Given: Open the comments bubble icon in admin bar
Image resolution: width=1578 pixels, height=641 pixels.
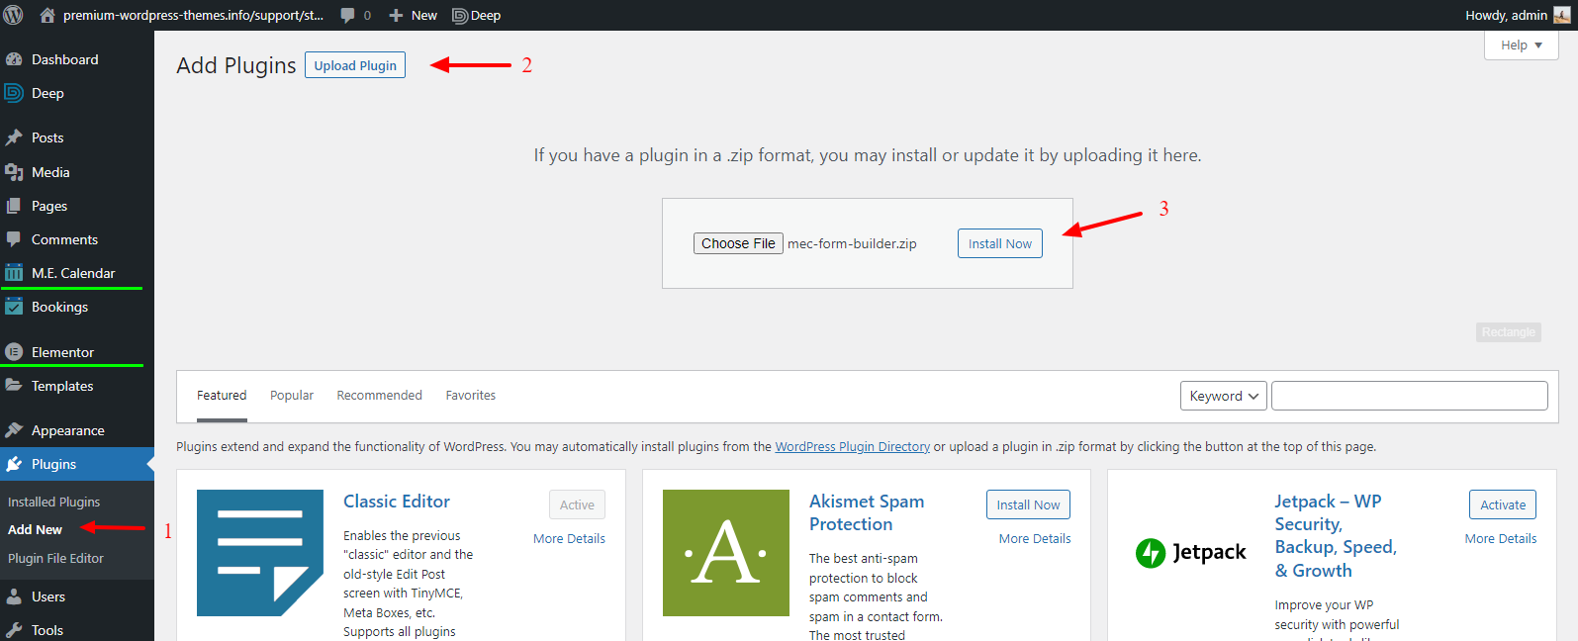Looking at the screenshot, I should tap(347, 16).
